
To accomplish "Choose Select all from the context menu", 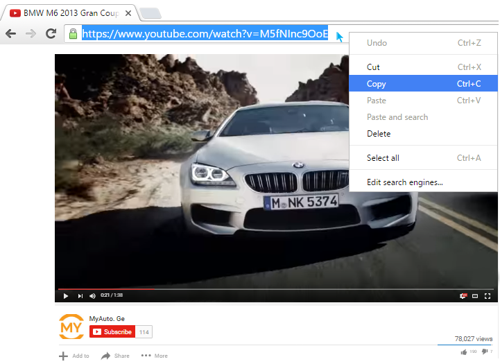I will tap(423, 158).
